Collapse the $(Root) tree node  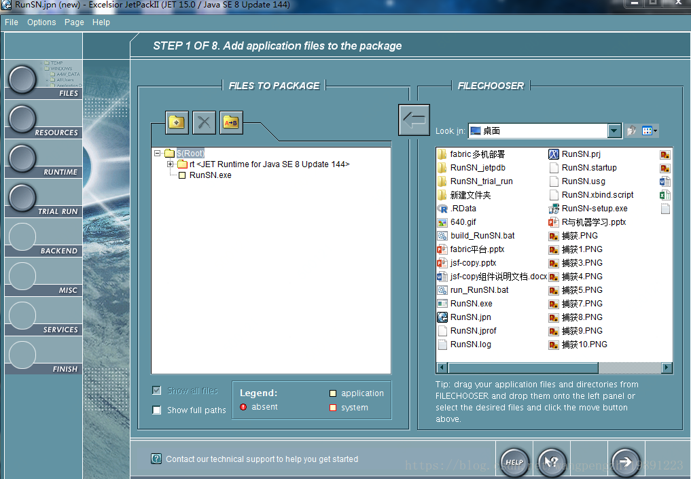[x=157, y=154]
